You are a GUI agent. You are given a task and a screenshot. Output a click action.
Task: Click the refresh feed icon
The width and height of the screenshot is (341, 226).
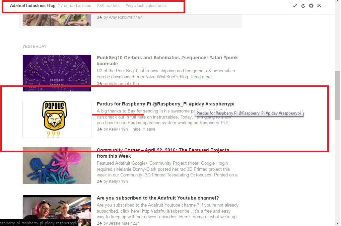303,6
